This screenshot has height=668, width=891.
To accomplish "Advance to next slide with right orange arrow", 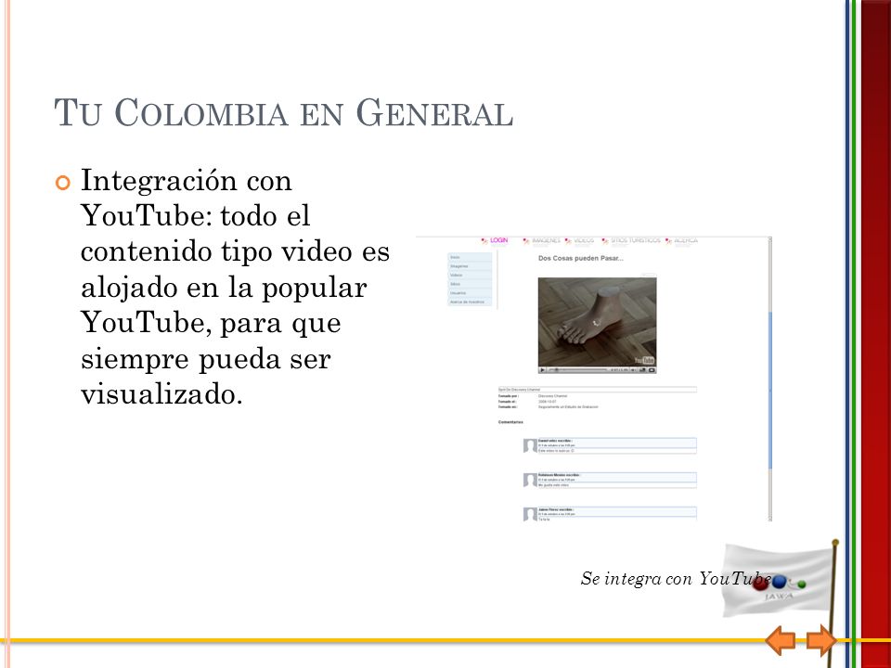I will pos(821,640).
